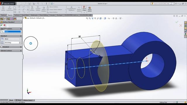This screenshot has height=105, width=187.
Task: Expand the Direction2 section chevron
Action: 21,47
